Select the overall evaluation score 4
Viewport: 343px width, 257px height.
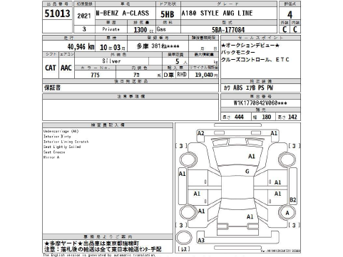[290, 15]
